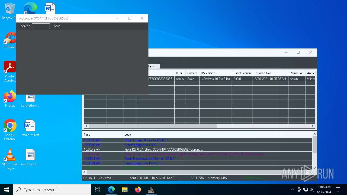This screenshot has width=347, height=195.
Task: Open the Windows Start menu
Action: click(x=7, y=190)
